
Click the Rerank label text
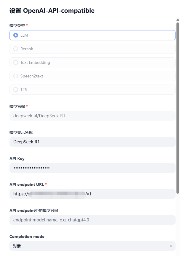tap(27, 49)
